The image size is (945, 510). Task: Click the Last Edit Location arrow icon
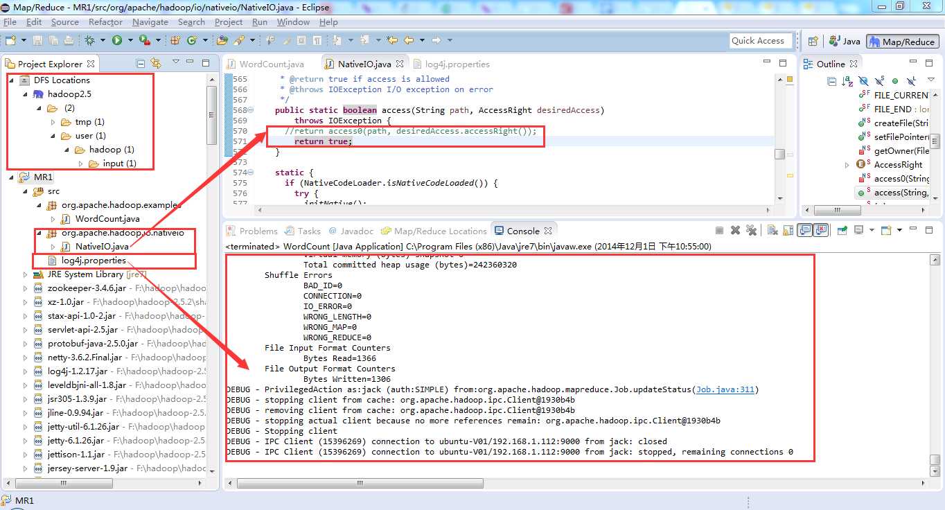point(391,40)
